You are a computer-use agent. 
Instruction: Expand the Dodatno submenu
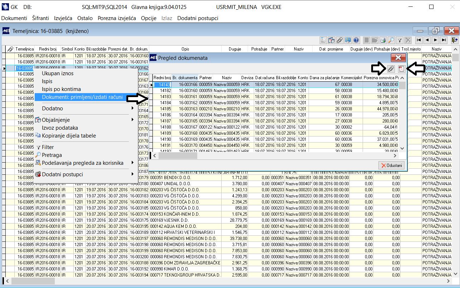[86, 109]
